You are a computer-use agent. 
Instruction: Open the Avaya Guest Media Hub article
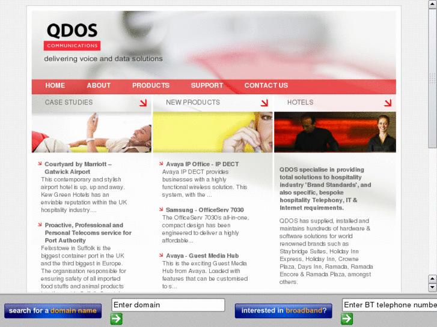pos(203,256)
